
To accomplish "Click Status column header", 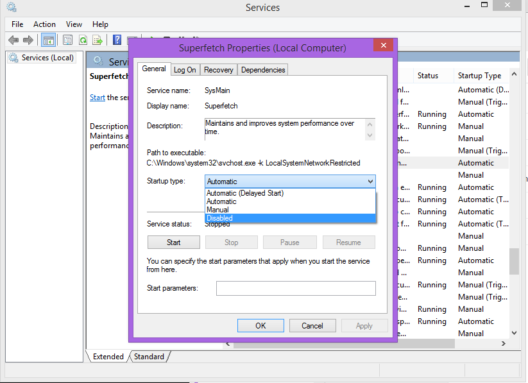I will coord(433,76).
